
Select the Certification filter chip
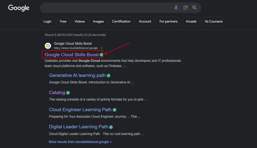(121, 21)
